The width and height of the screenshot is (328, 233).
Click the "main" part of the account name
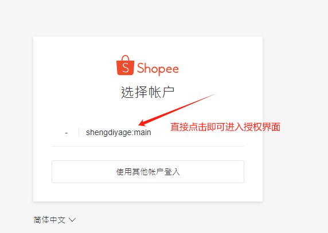point(142,132)
